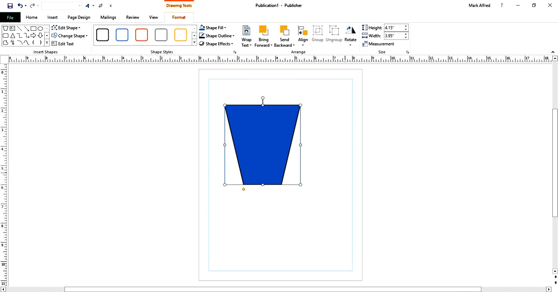
Task: Select the rectangle shape tool
Action: (x=33, y=29)
